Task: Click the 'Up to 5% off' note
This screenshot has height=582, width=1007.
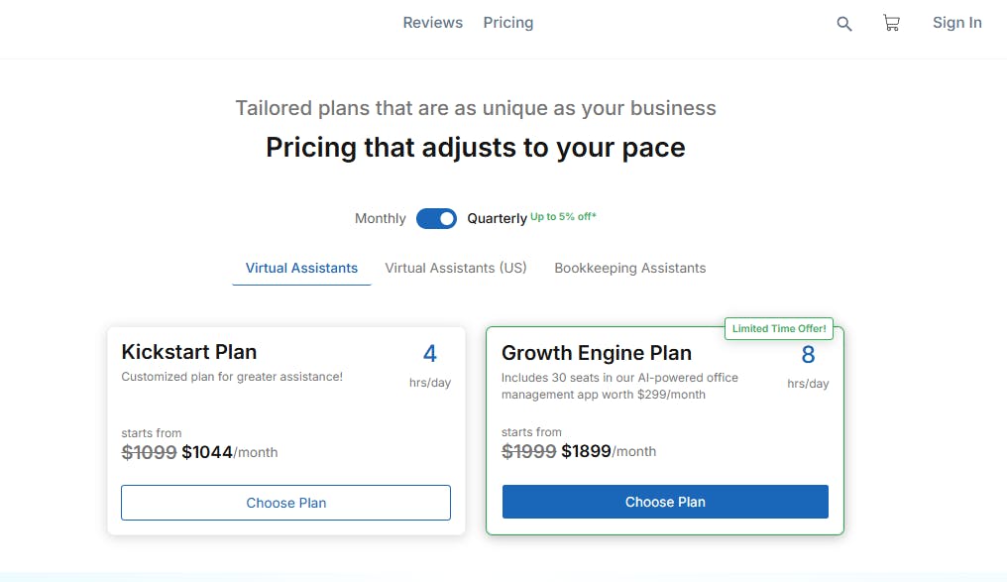Action: click(563, 216)
